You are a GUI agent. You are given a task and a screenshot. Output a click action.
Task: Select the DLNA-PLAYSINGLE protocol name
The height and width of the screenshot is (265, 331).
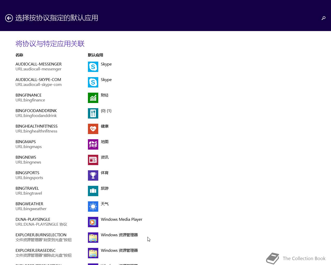click(x=33, y=219)
